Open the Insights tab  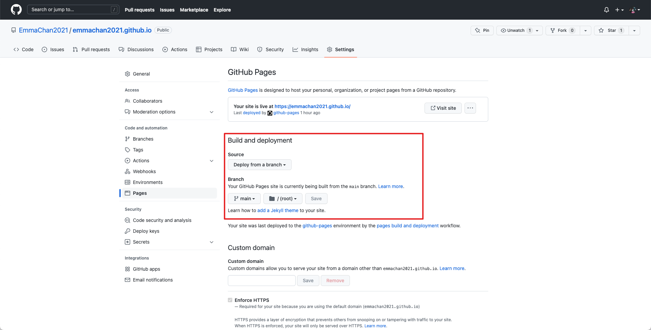[x=305, y=49]
